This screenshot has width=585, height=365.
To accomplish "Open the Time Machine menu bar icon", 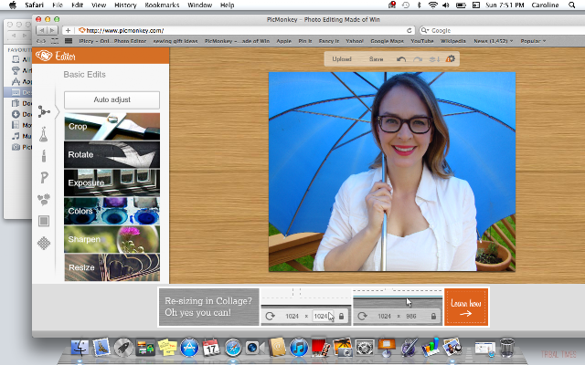I will tap(406, 5).
